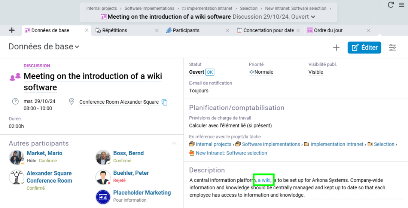Click the Ouvert status value

197,72
